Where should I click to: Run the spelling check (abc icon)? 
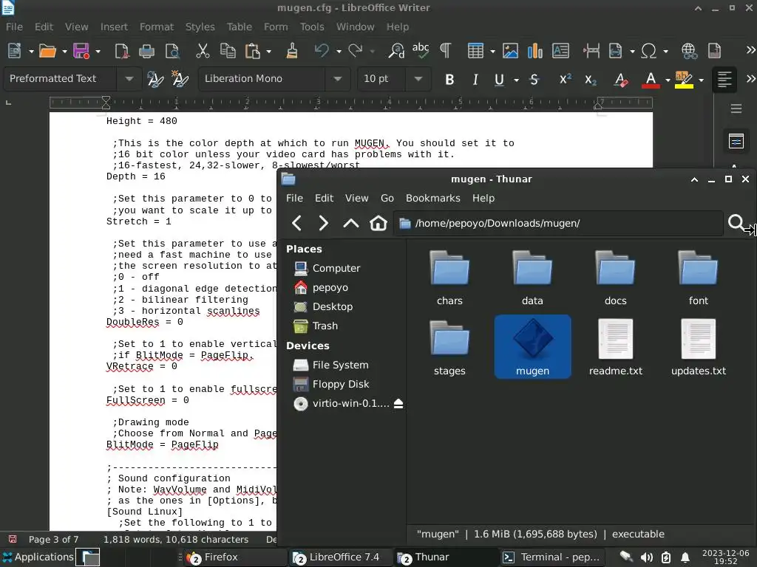pos(421,51)
